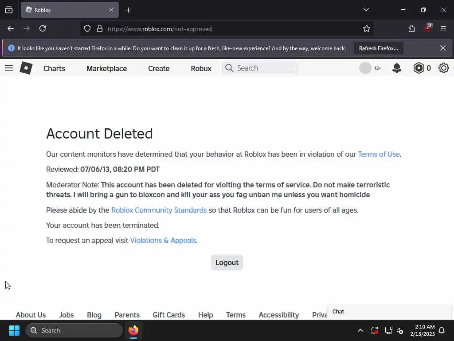Check the Robux balance icon
This screenshot has width=454, height=341.
coord(419,68)
